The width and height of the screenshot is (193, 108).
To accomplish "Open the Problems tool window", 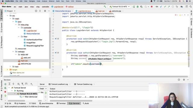I will click(x=20, y=103).
